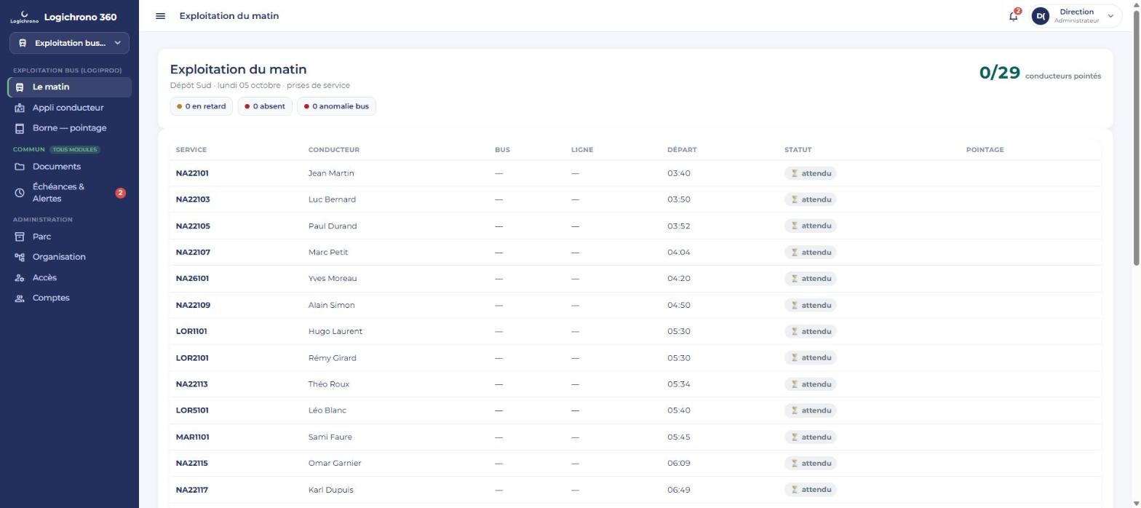Click the Échéances & Alertes clock icon

(x=20, y=193)
